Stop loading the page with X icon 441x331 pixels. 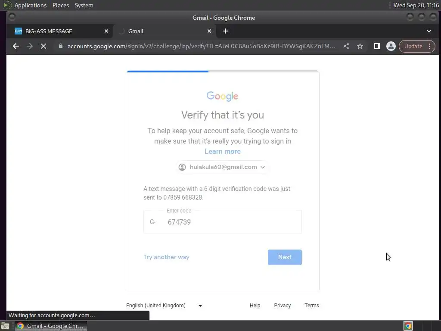coord(43,46)
